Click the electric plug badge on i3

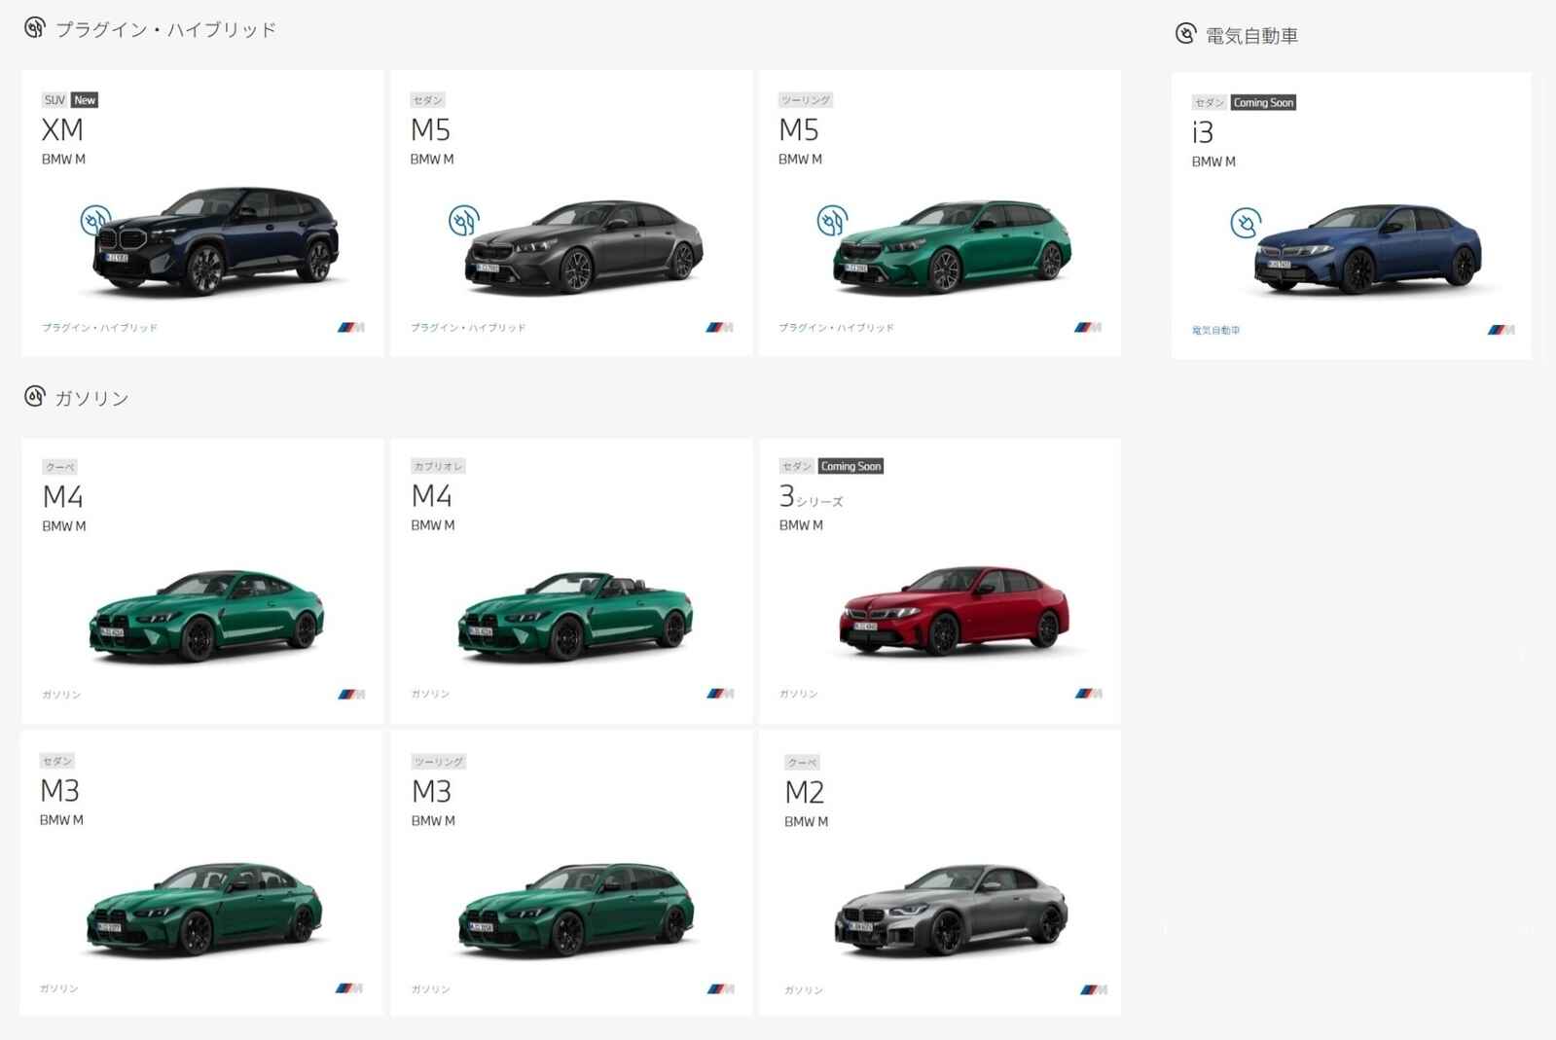click(1246, 224)
